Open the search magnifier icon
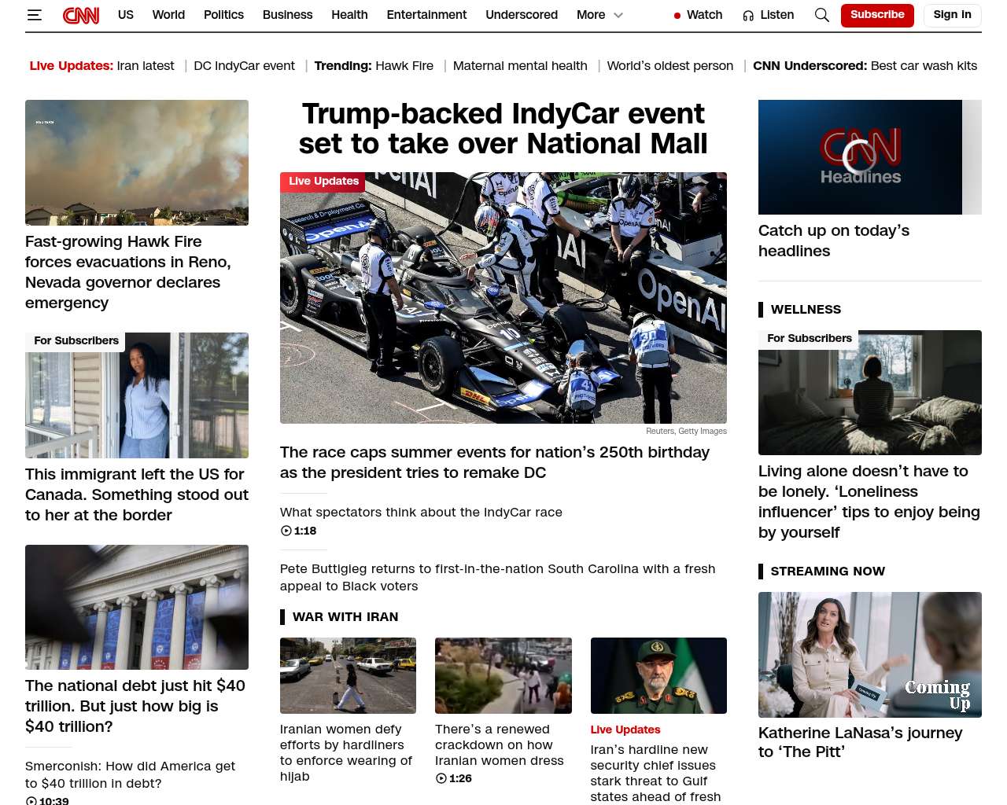This screenshot has height=805, width=1007. [x=822, y=15]
